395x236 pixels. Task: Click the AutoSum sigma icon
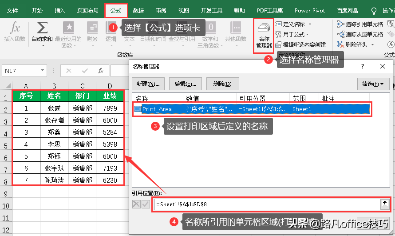click(42, 28)
